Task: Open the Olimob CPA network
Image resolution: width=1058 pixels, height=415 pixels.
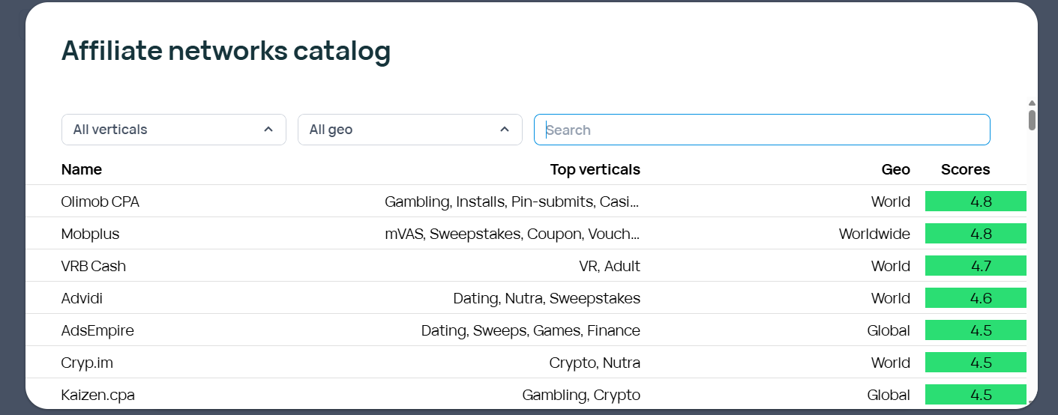Action: tap(100, 202)
